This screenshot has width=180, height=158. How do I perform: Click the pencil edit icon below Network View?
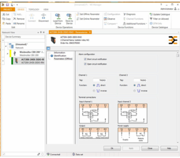[38, 154]
